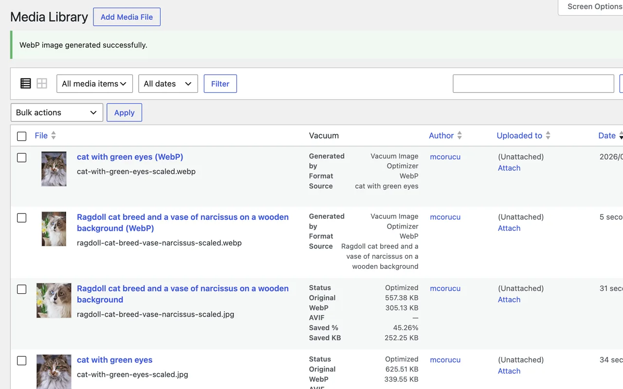Click author mcorucu in the cat WebP row
Screen dimensions: 623x389
(445, 157)
